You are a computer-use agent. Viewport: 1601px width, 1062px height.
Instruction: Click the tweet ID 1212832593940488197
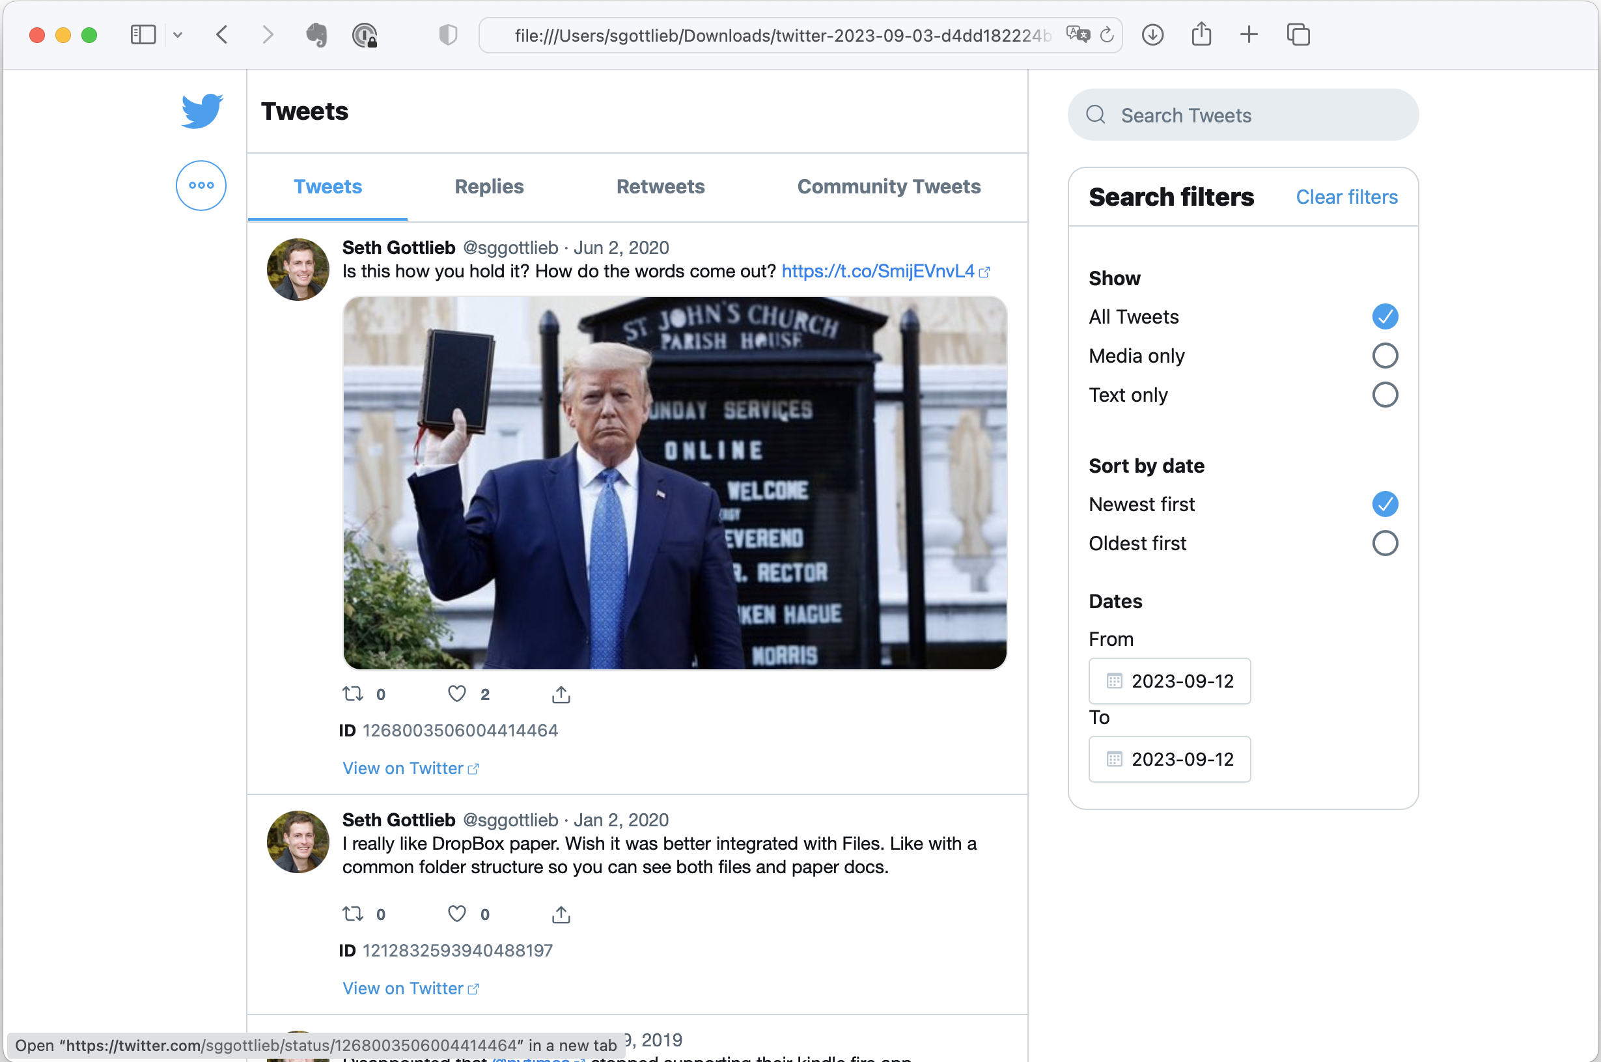click(x=457, y=950)
